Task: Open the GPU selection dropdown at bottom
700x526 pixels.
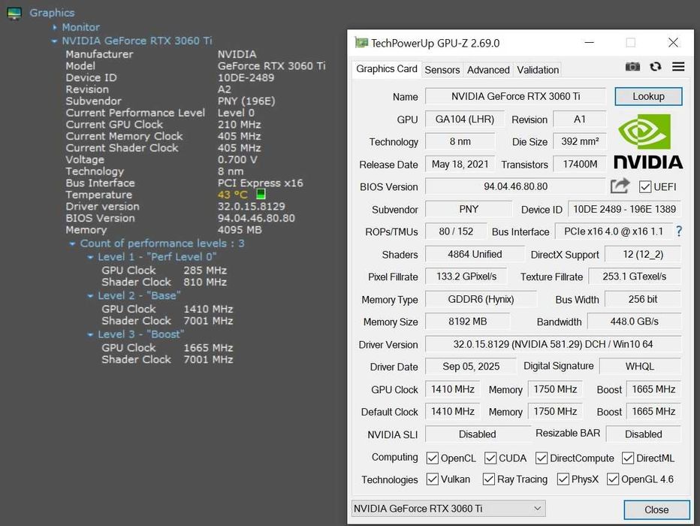Action: (x=448, y=508)
